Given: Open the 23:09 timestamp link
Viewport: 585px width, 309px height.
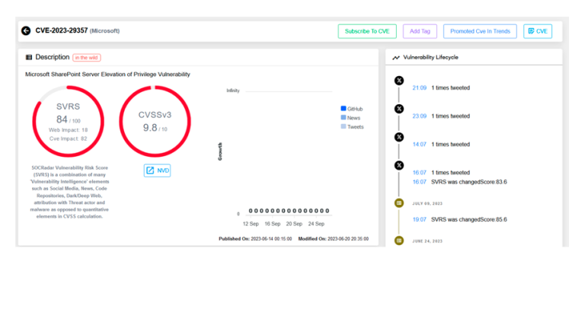Looking at the screenshot, I should click(x=420, y=116).
